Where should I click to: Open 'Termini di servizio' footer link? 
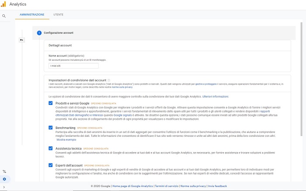coord(167,186)
